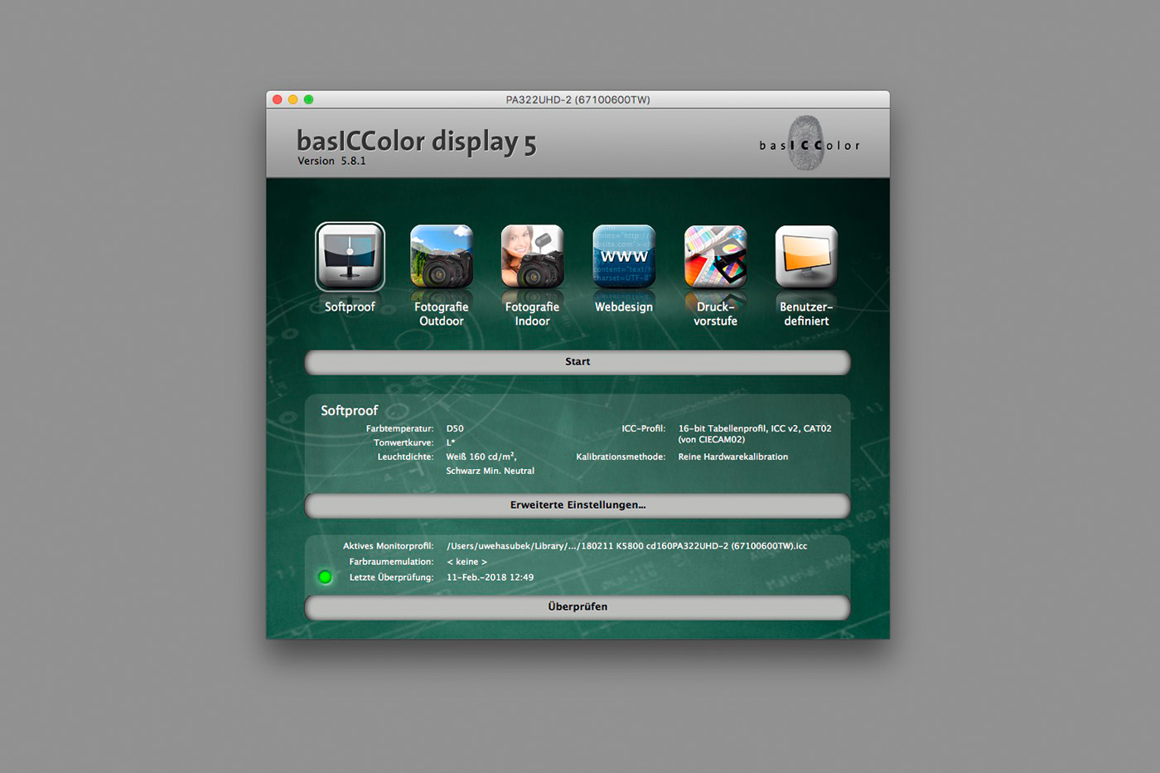Zoom the window with the green title-bar button
Screen dimensions: 1160x773
[309, 99]
